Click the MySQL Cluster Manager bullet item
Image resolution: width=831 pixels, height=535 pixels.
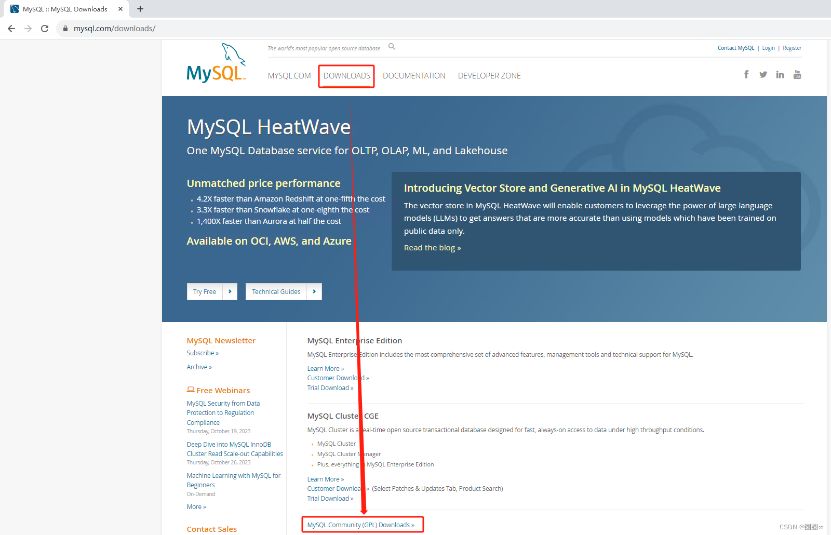349,454
